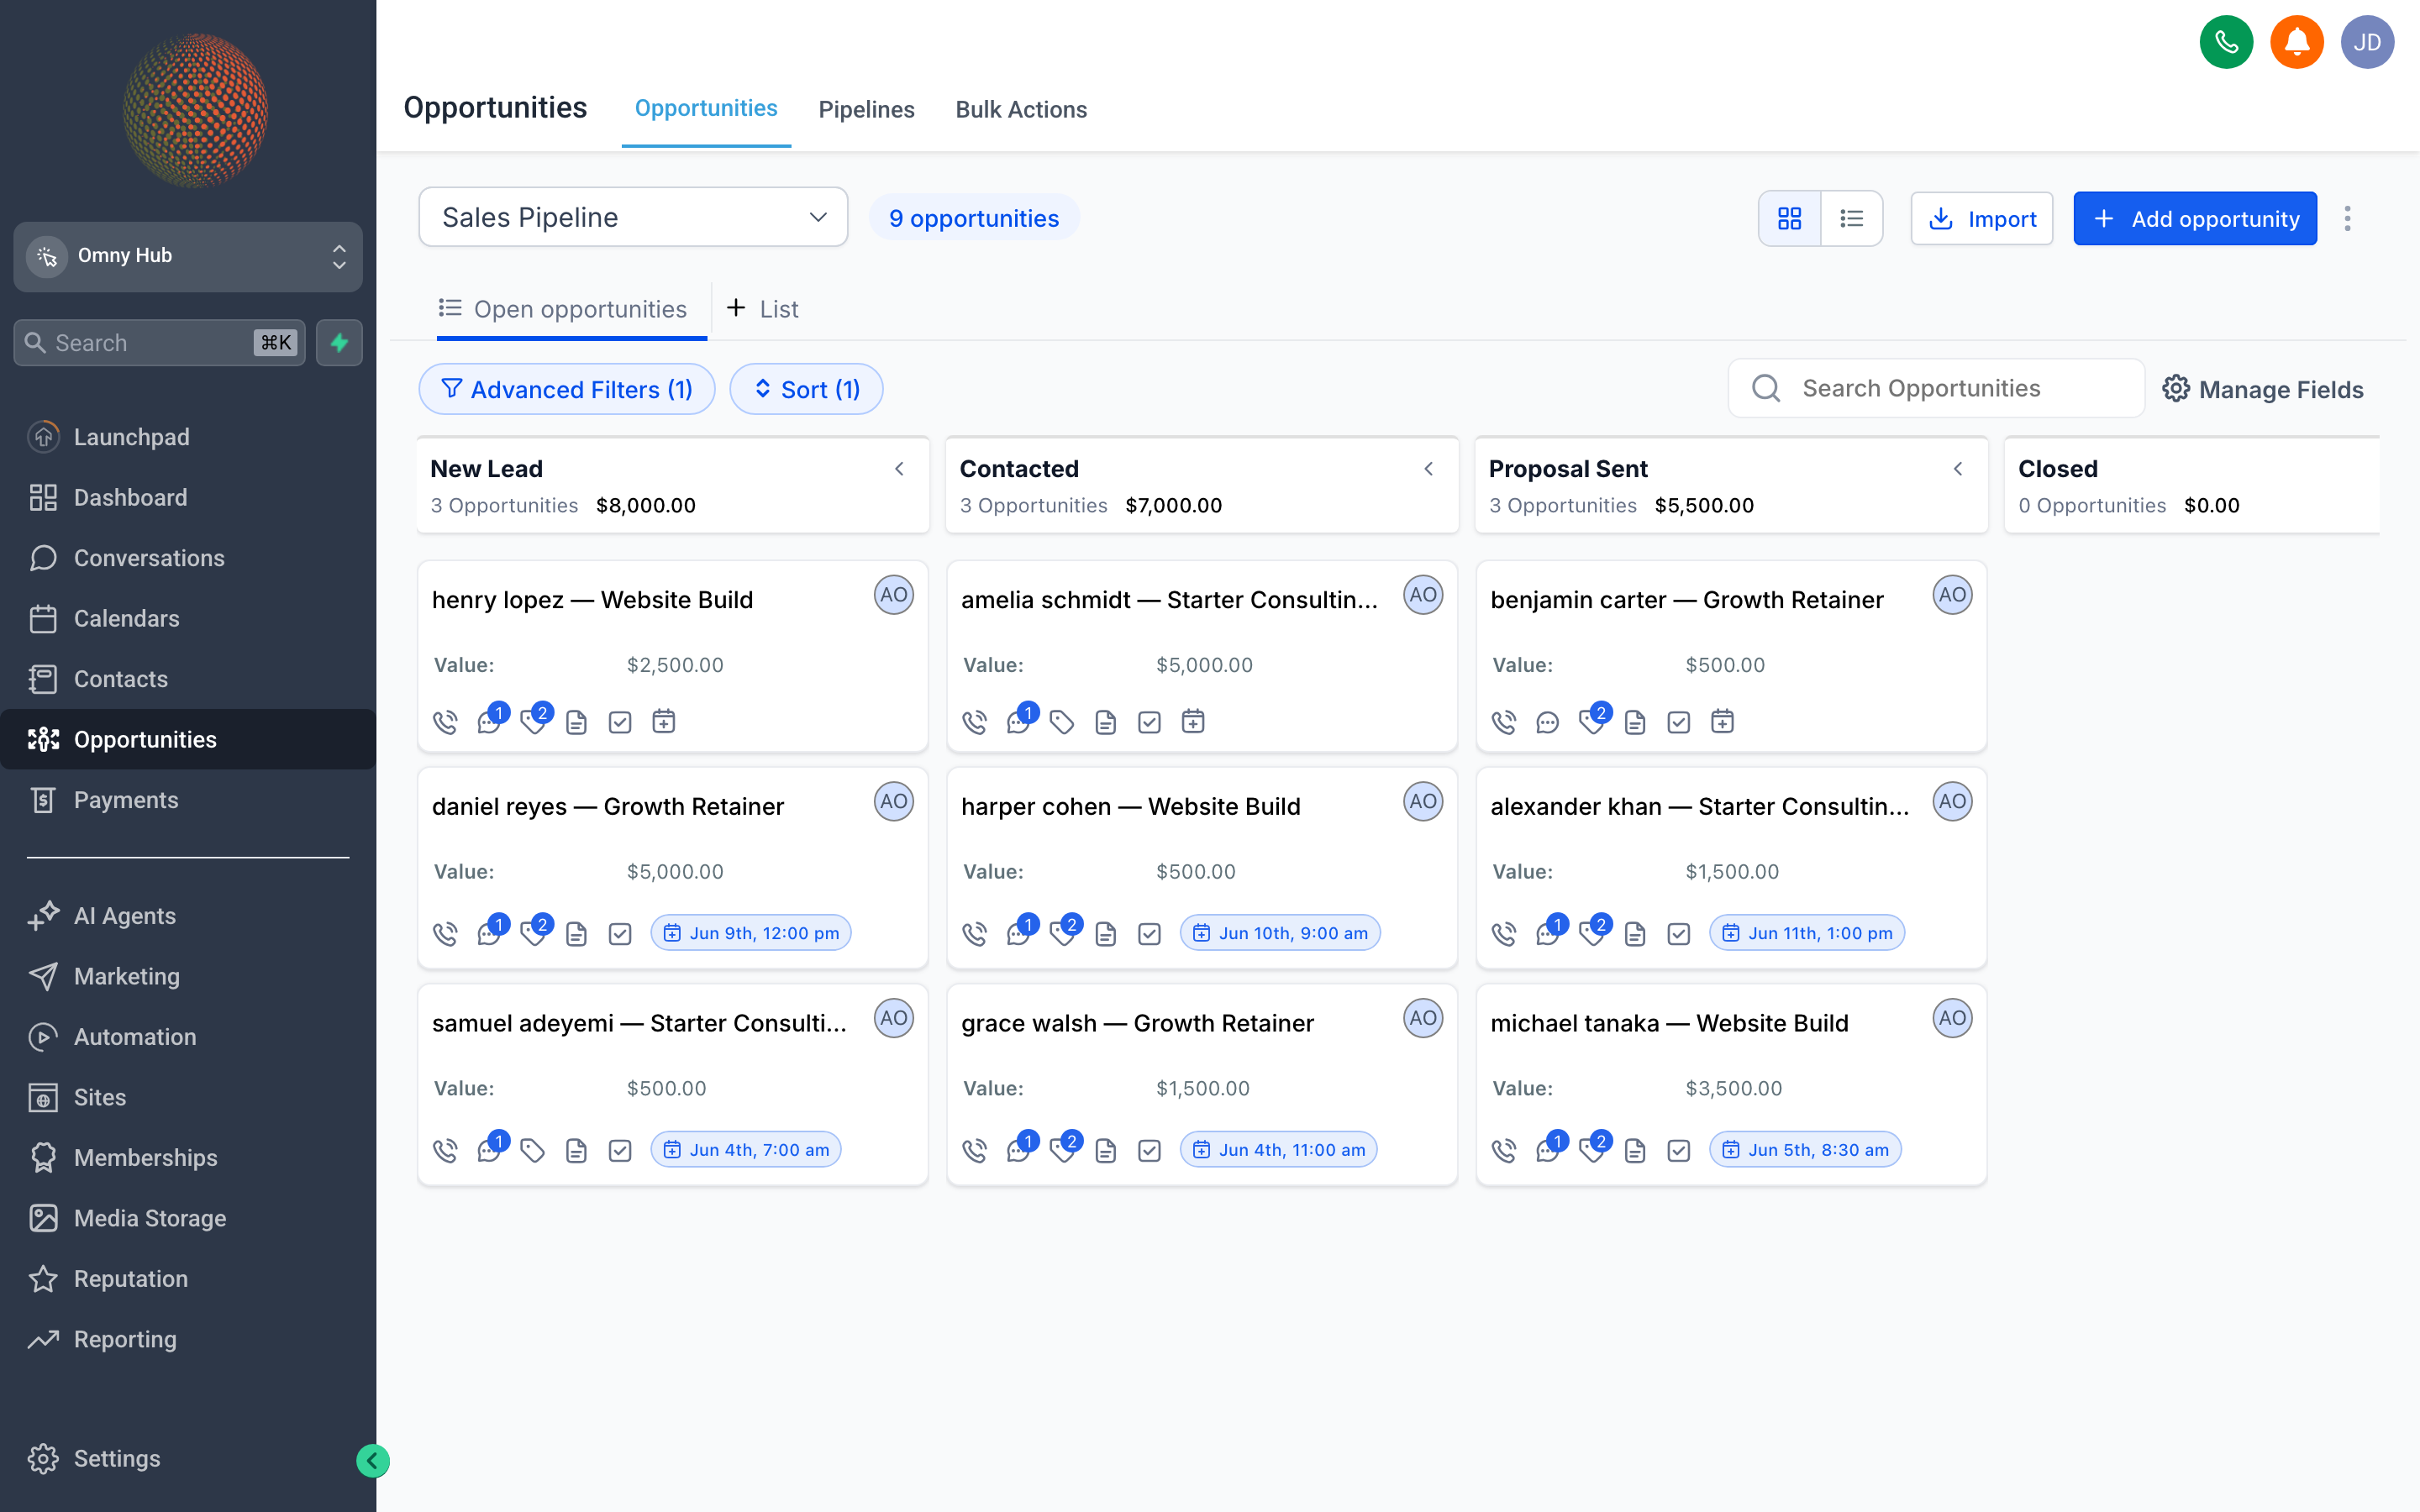This screenshot has height=1512, width=2420.
Task: Collapse the Proposal Sent column
Action: tap(1957, 469)
